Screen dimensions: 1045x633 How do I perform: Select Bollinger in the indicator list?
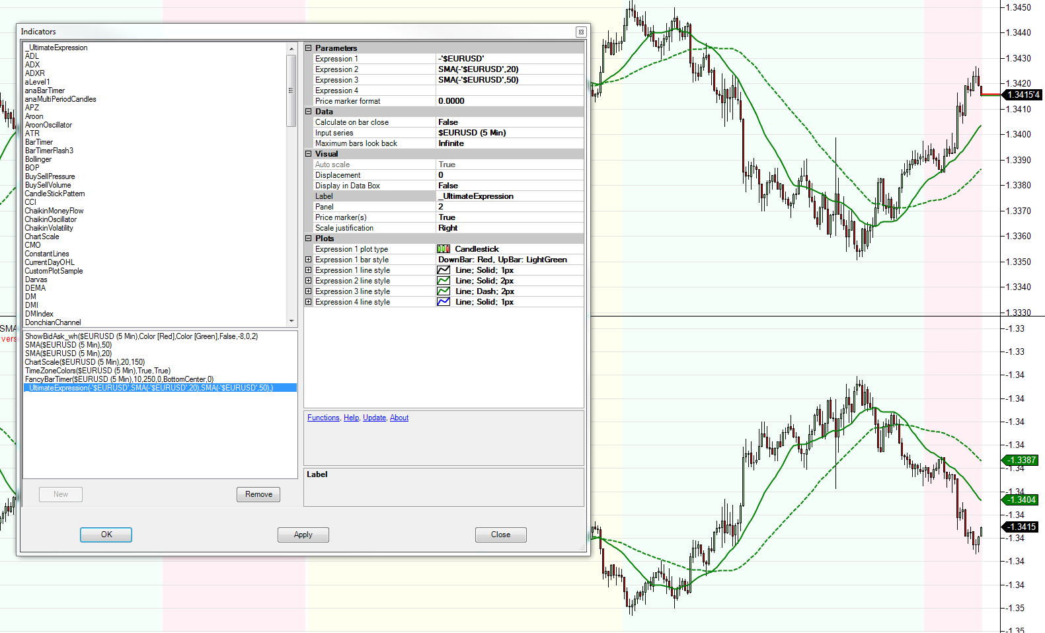pos(38,159)
